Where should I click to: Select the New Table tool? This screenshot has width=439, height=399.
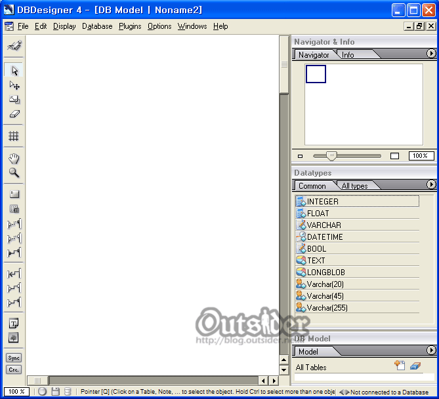(14, 208)
